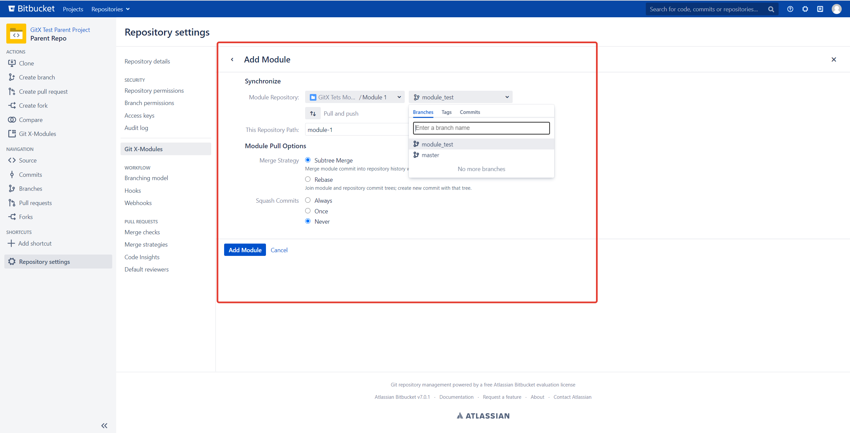Screen dimensions: 850x433
Task: Click the Git X-Modules sidebar icon
Action: 12,134
